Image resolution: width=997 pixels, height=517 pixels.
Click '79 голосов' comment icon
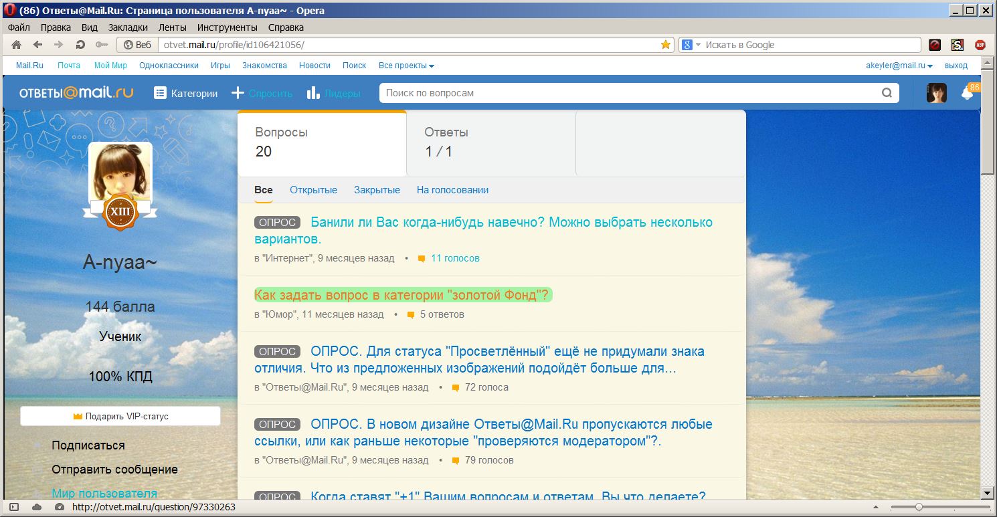(x=456, y=461)
